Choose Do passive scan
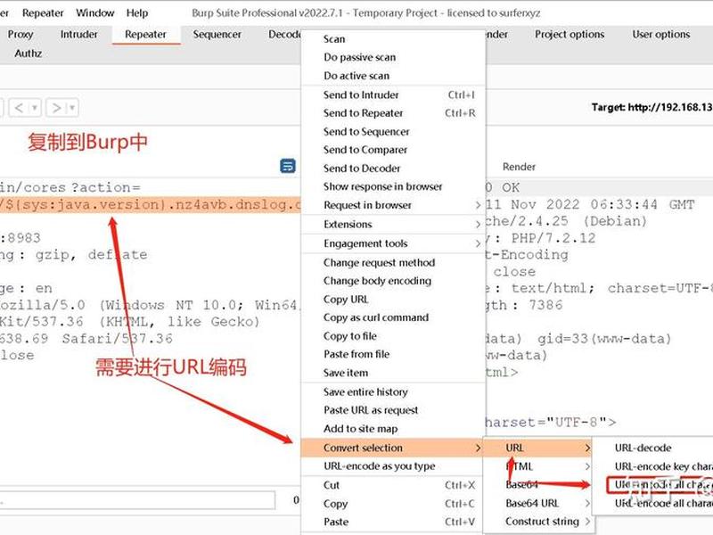Viewport: 713px width, 535px height. (393, 57)
